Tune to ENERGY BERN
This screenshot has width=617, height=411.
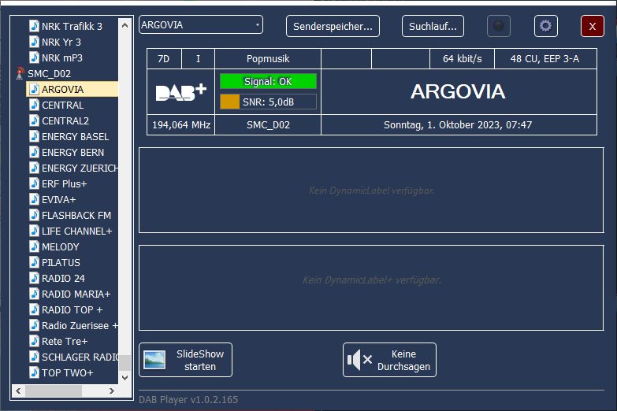72,152
